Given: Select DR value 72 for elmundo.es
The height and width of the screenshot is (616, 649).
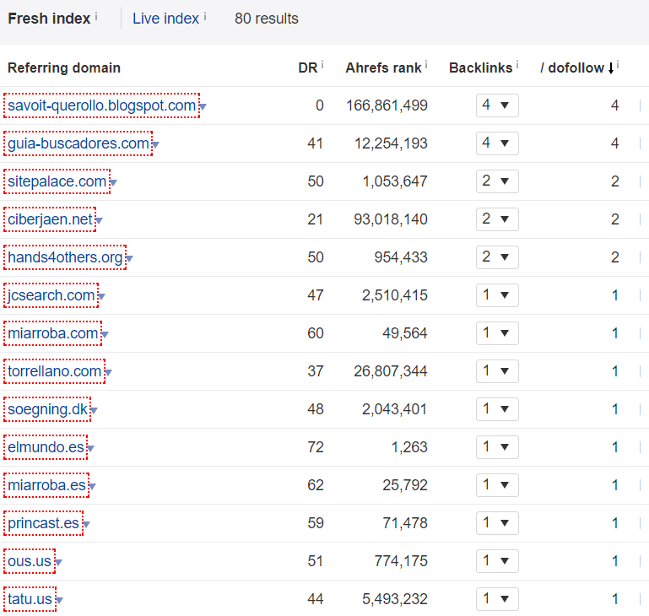Looking at the screenshot, I should (316, 447).
